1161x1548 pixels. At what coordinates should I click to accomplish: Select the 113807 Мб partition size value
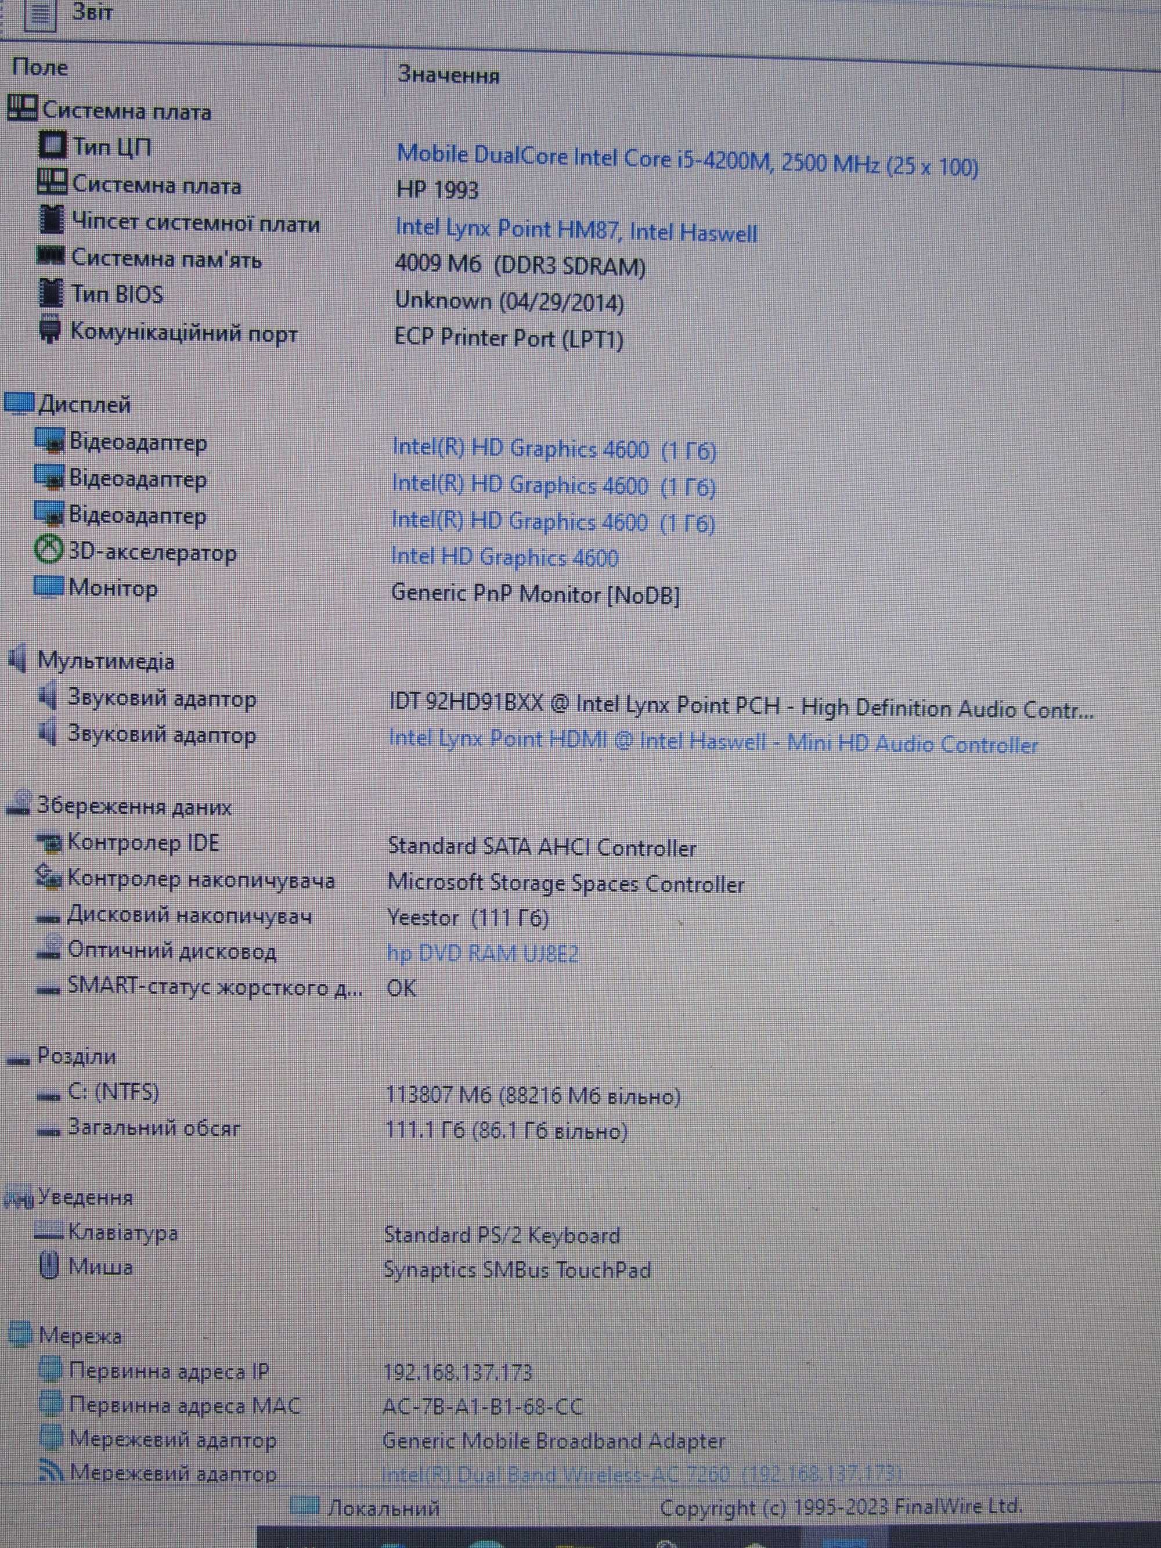[x=533, y=1095]
